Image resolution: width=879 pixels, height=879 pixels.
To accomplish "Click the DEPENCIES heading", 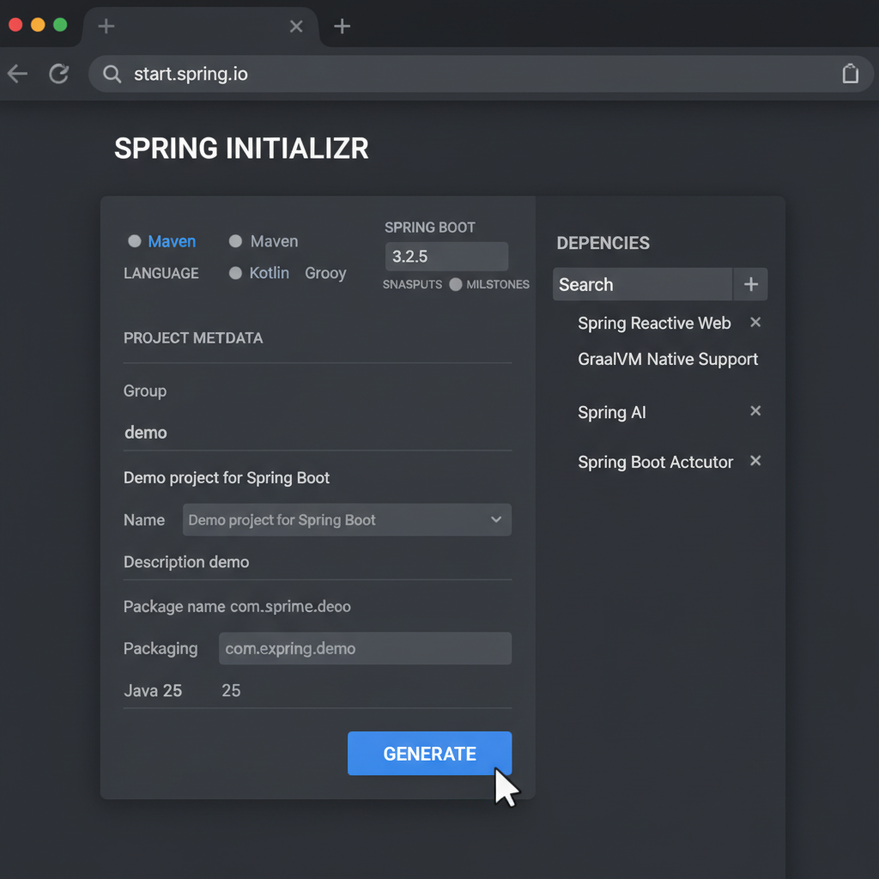I will coord(603,243).
